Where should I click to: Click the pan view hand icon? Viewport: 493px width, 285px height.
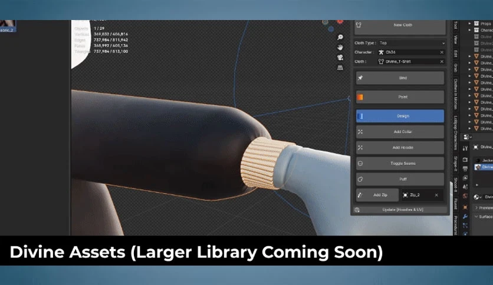pos(340,47)
